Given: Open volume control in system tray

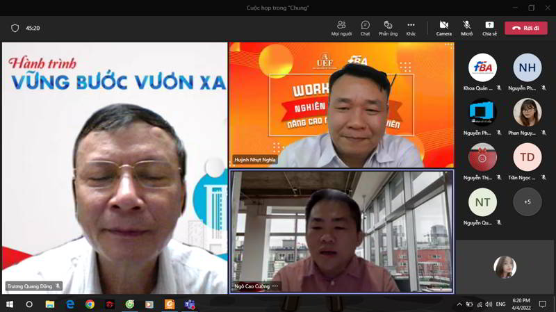Looking at the screenshot, I should [x=489, y=304].
